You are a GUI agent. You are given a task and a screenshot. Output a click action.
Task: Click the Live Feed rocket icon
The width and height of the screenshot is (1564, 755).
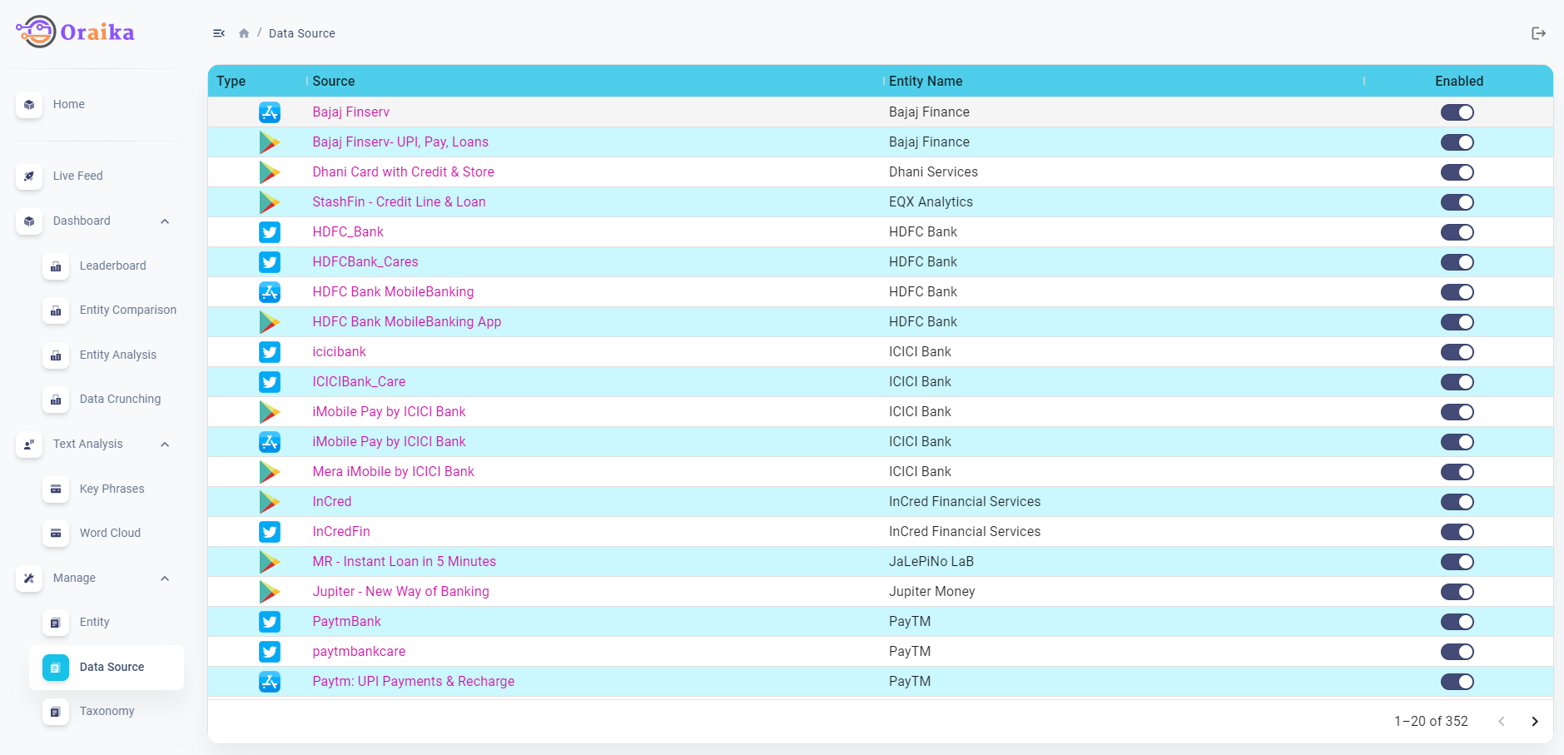[x=29, y=176]
